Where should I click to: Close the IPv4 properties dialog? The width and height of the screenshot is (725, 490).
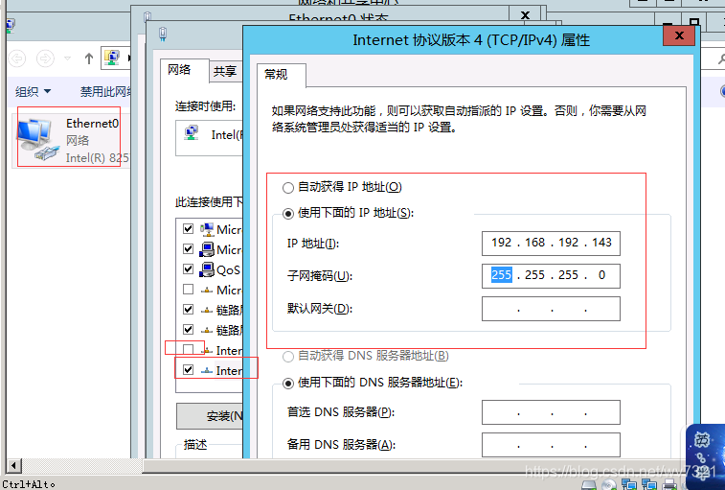click(x=679, y=35)
